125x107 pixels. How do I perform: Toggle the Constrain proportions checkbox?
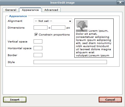tap(36, 34)
